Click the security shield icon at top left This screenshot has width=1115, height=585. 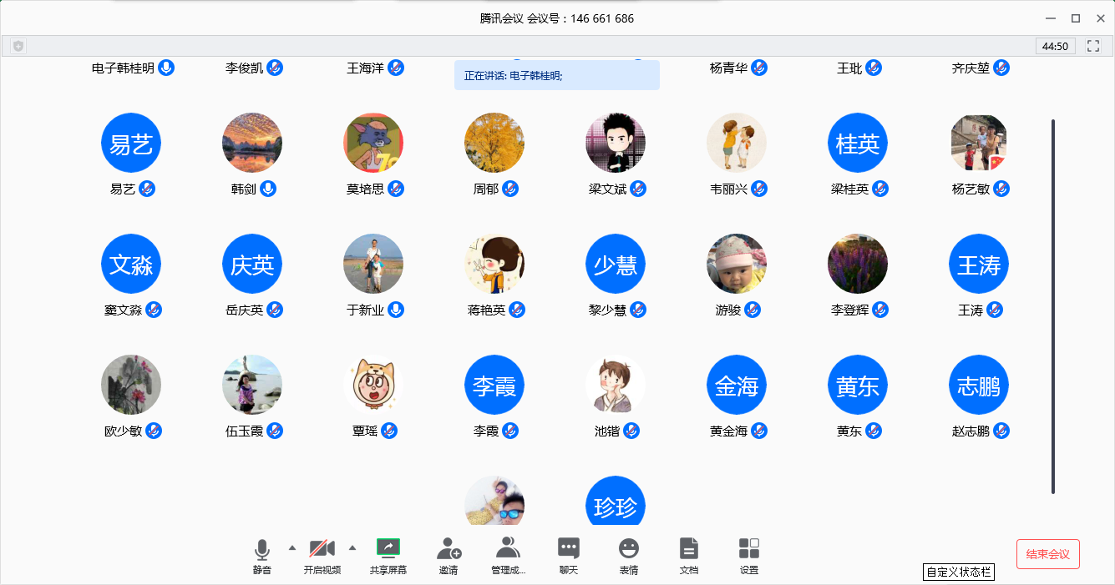[18, 46]
